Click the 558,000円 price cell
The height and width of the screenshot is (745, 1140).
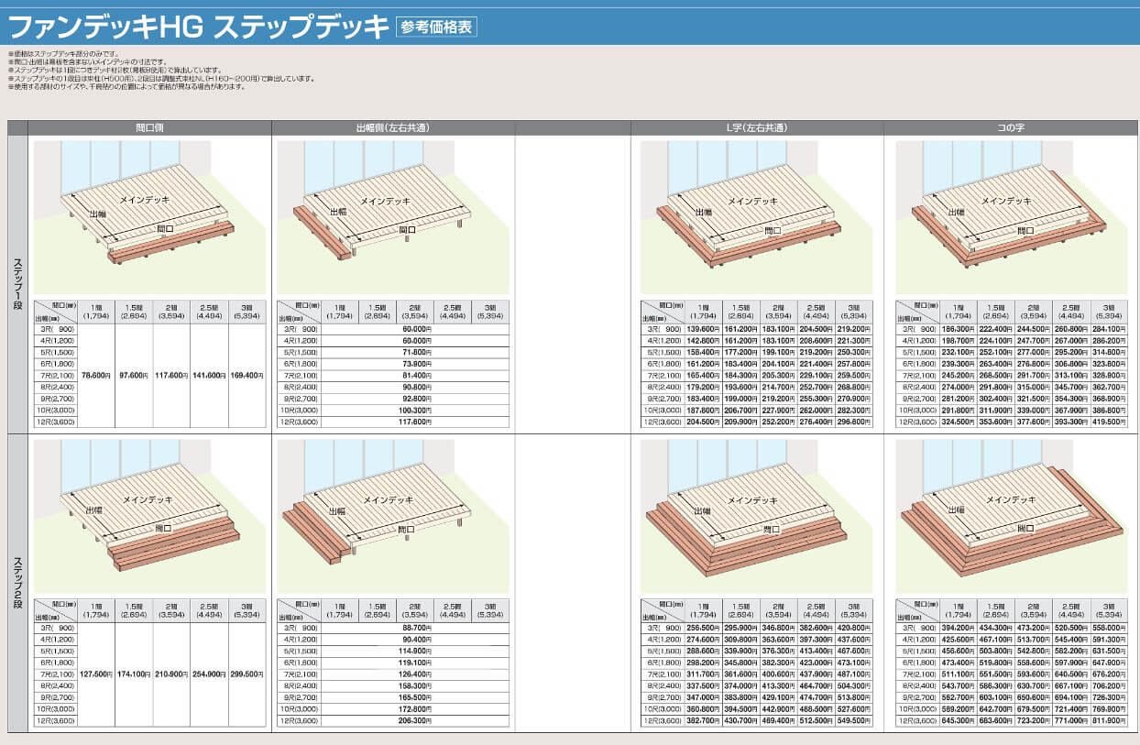pos(1109,627)
